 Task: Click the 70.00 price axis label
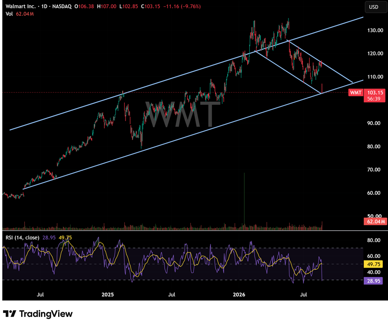point(373,169)
